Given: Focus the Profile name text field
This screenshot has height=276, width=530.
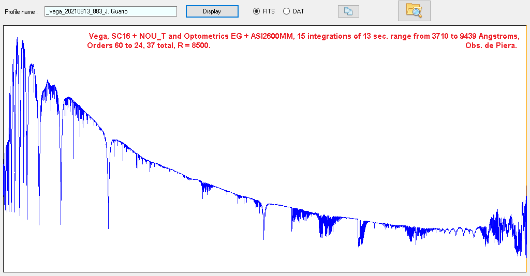Looking at the screenshot, I should tap(110, 11).
